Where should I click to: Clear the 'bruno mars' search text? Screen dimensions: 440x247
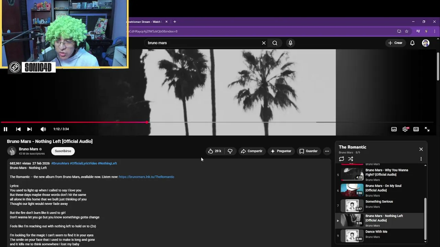[x=264, y=43]
